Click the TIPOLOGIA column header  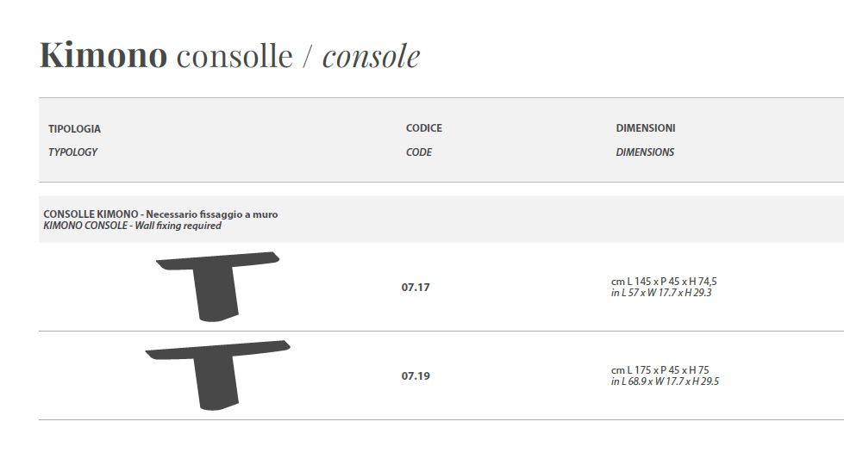click(74, 129)
